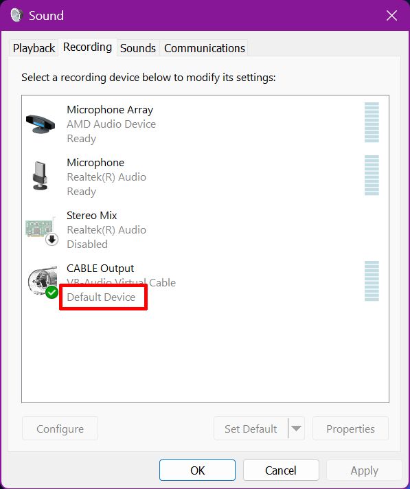
Task: Click the Configure button
Action: [60, 429]
